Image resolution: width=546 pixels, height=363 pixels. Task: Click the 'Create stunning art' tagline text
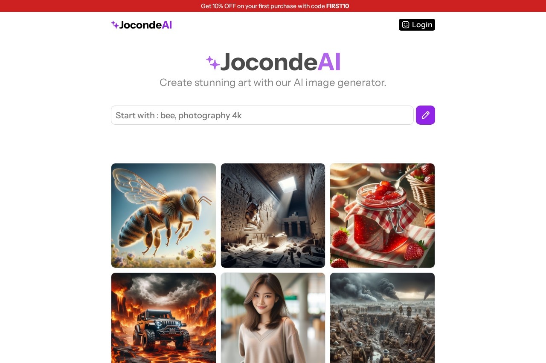[273, 83]
